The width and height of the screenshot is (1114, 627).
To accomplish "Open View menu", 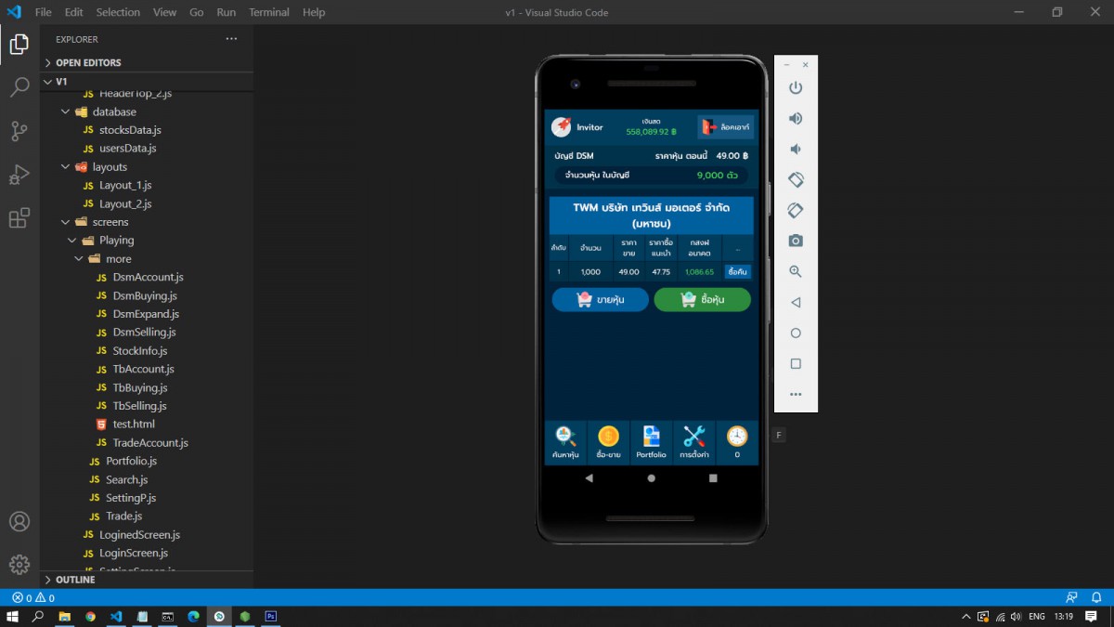I will tap(164, 12).
